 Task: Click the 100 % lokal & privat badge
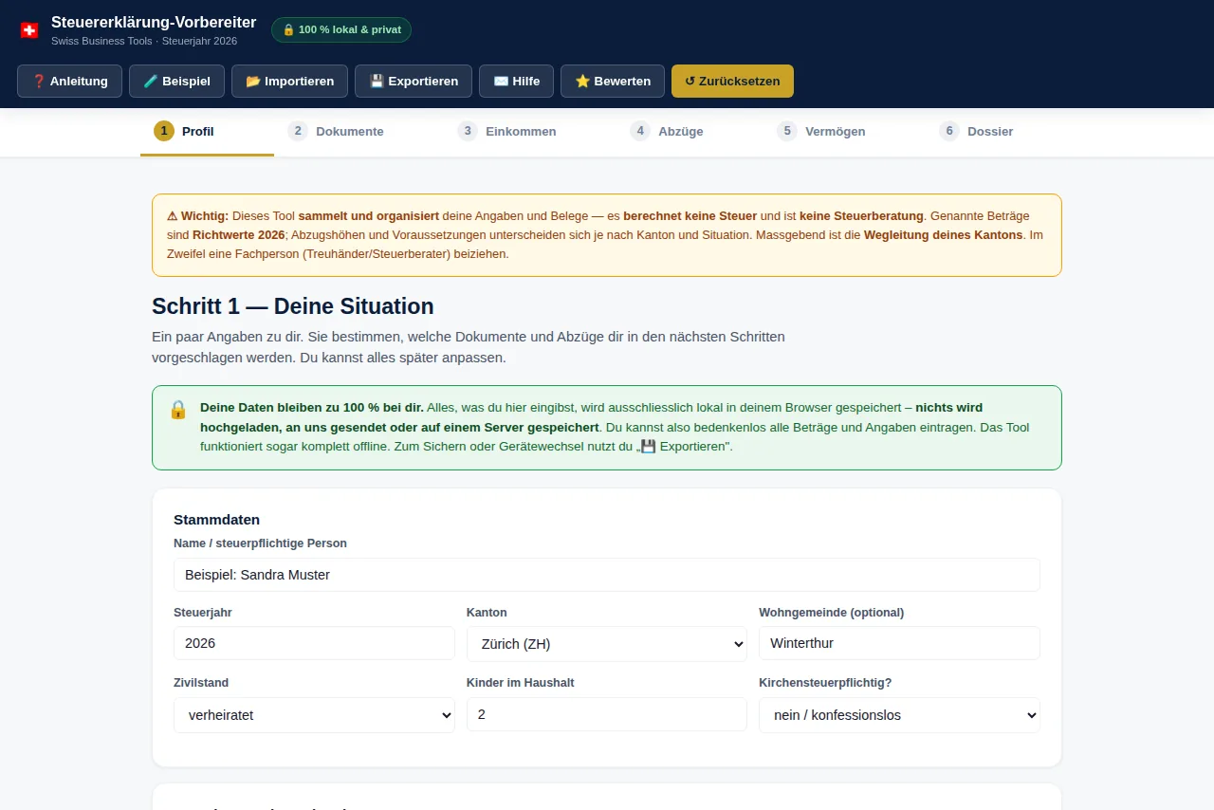coord(341,29)
